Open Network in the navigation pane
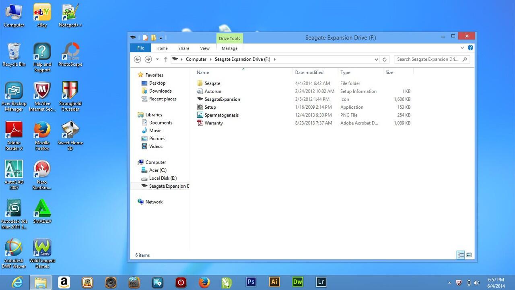Viewport: 515px width, 290px height. [x=154, y=202]
